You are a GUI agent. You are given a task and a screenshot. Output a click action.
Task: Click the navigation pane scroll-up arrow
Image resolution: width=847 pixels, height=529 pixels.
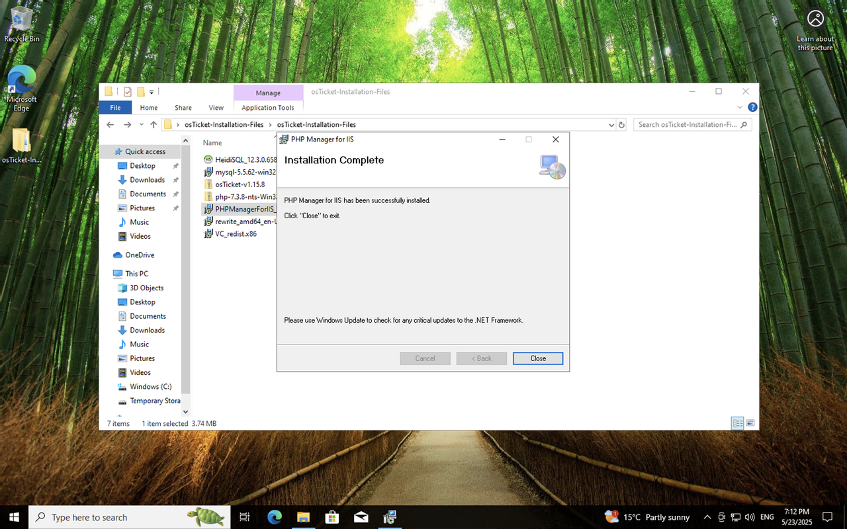point(186,141)
